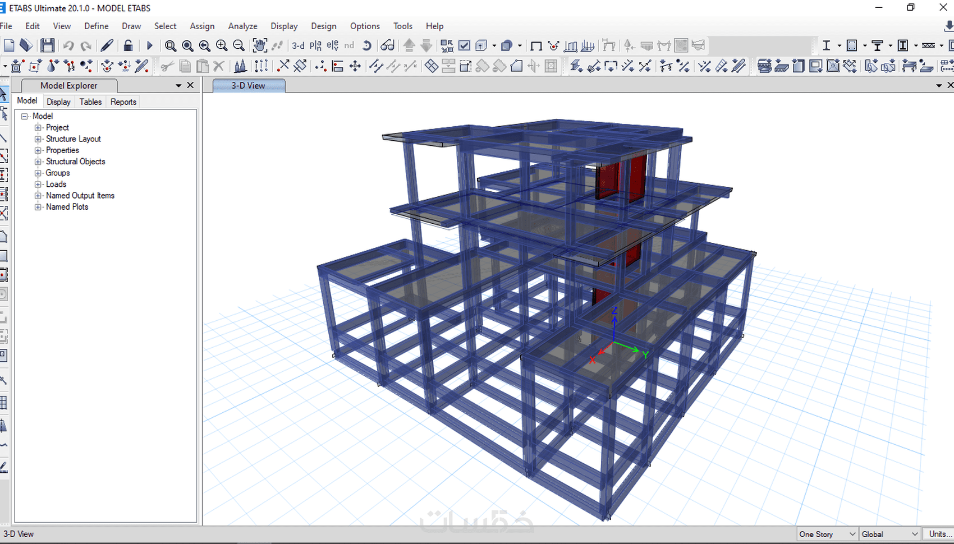Open the Analyze menu
Screen dimensions: 954x544
pyautogui.click(x=242, y=26)
